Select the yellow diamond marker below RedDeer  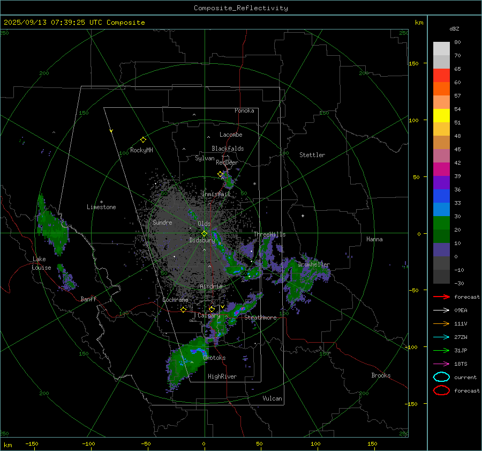tap(221, 174)
